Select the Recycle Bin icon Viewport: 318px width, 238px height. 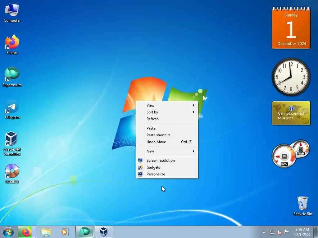[302, 206]
